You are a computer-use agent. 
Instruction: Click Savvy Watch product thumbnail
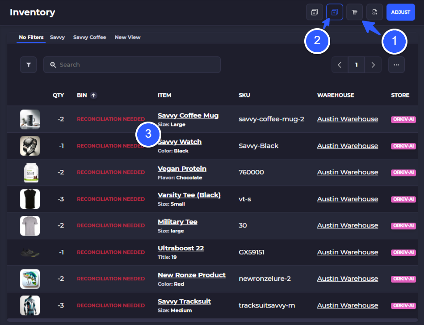click(x=30, y=146)
